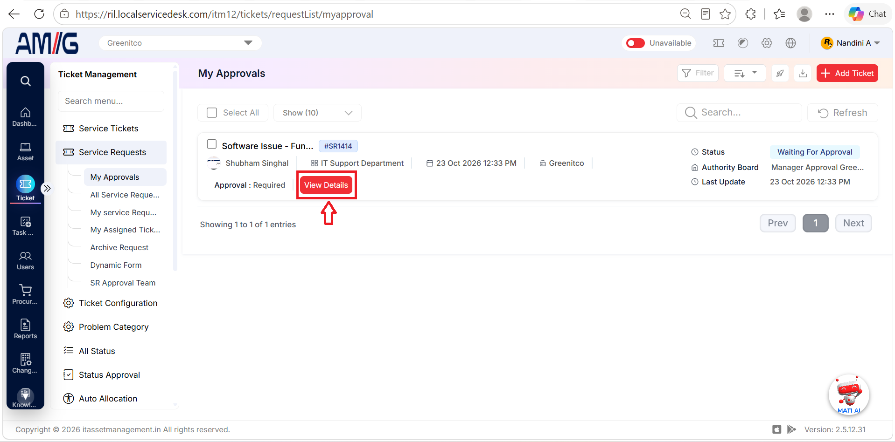Select All Service Requests submenu item

125,195
